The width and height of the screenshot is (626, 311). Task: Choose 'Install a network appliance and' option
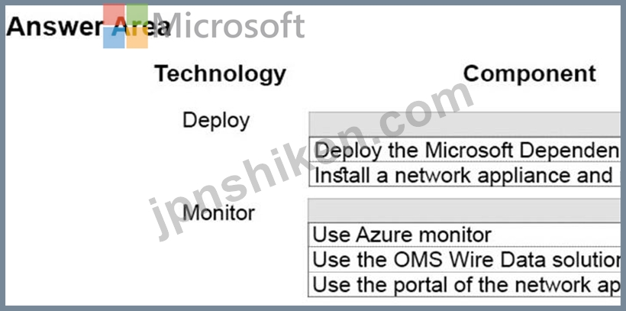click(x=465, y=174)
